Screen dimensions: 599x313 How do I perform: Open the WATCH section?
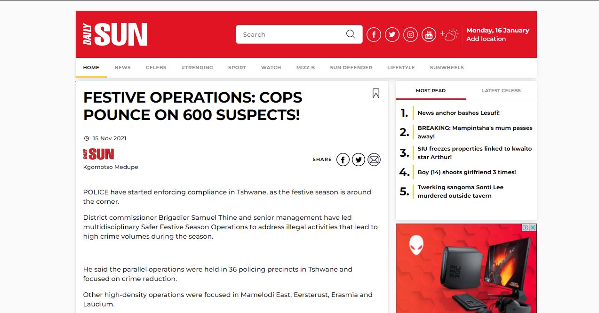coord(271,67)
